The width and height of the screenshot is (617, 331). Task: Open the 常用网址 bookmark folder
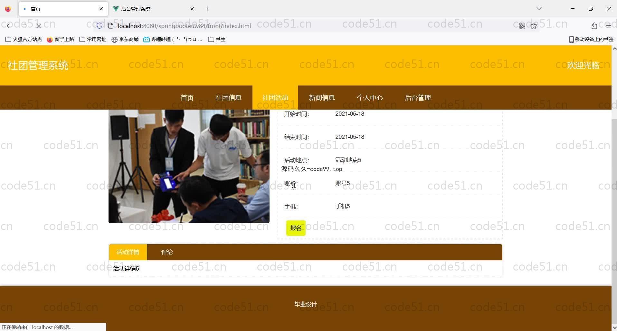pos(93,39)
